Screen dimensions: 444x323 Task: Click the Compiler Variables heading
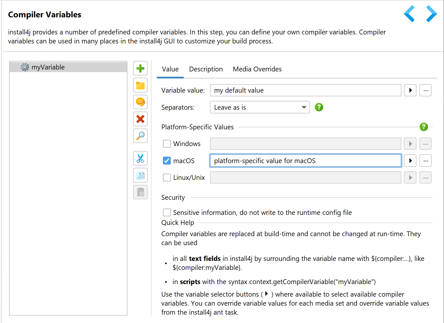(x=44, y=15)
